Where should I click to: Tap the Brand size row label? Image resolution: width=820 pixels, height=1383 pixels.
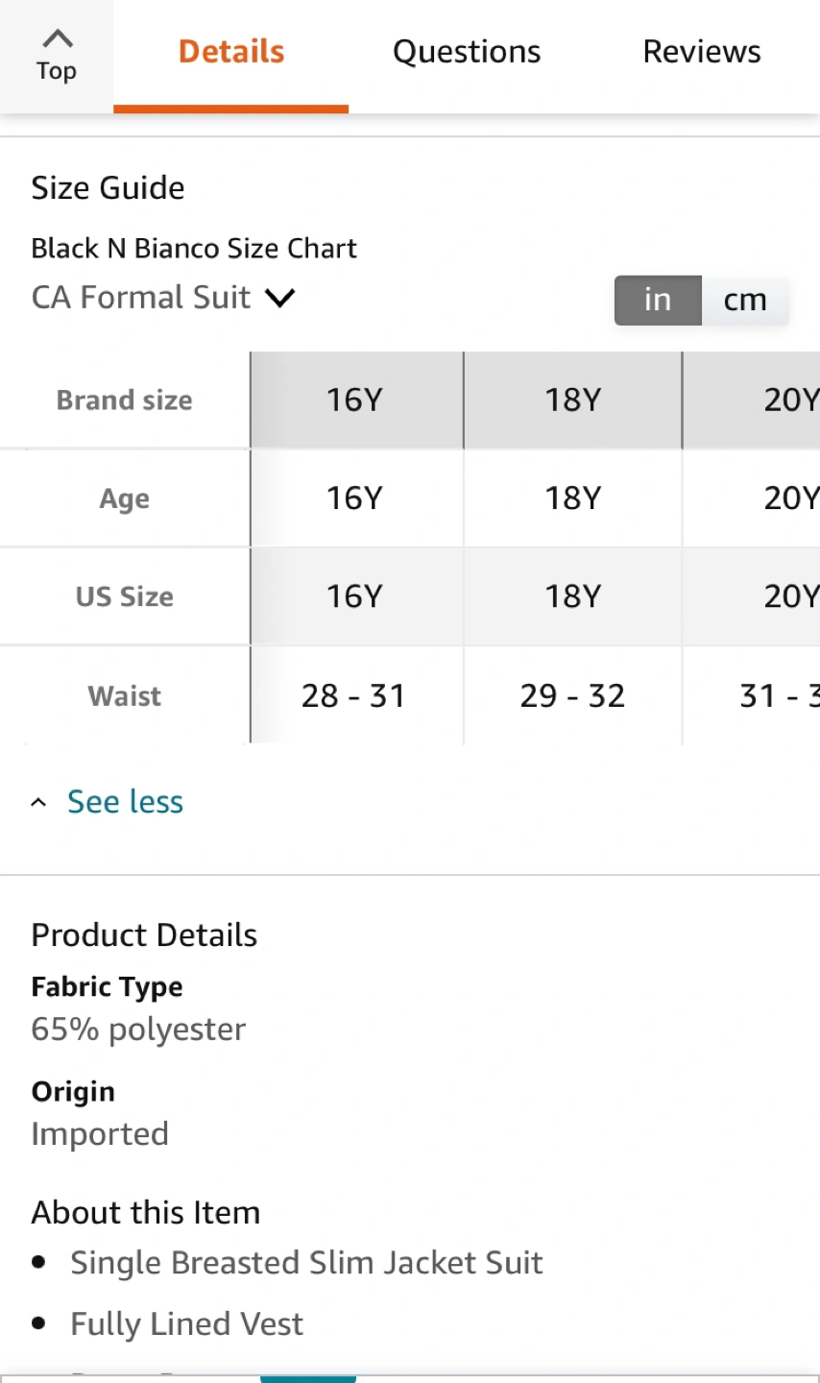coord(125,400)
